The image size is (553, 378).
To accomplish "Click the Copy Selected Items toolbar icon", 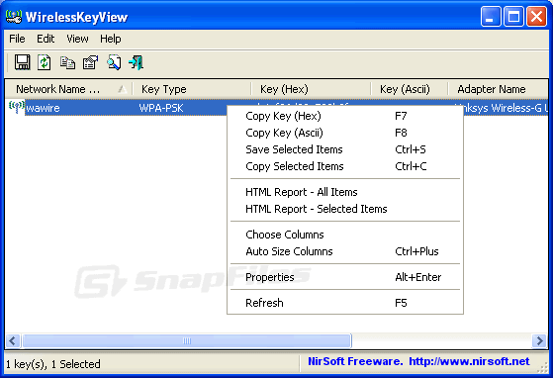I will pos(67,62).
